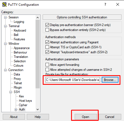Screen dimensions: 124x121
Task: Collapse the SSH tree node
Action: [11, 92]
